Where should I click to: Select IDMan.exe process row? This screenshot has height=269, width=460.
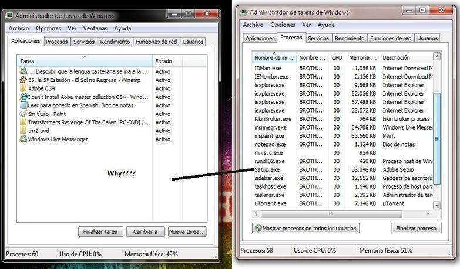(x=343, y=68)
